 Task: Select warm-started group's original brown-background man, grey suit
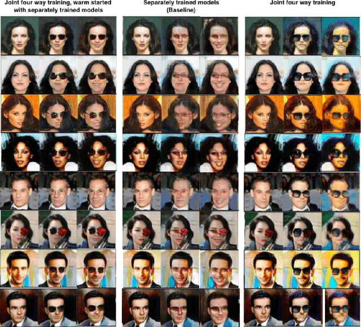(19, 307)
